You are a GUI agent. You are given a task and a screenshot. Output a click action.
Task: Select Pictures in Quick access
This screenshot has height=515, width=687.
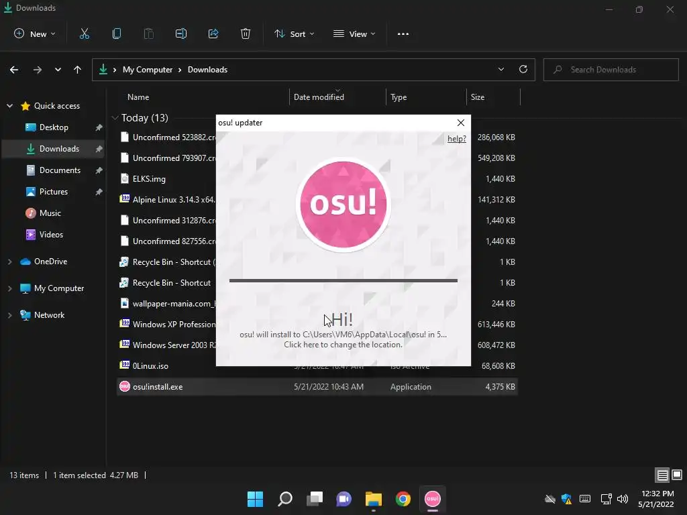[x=54, y=192]
